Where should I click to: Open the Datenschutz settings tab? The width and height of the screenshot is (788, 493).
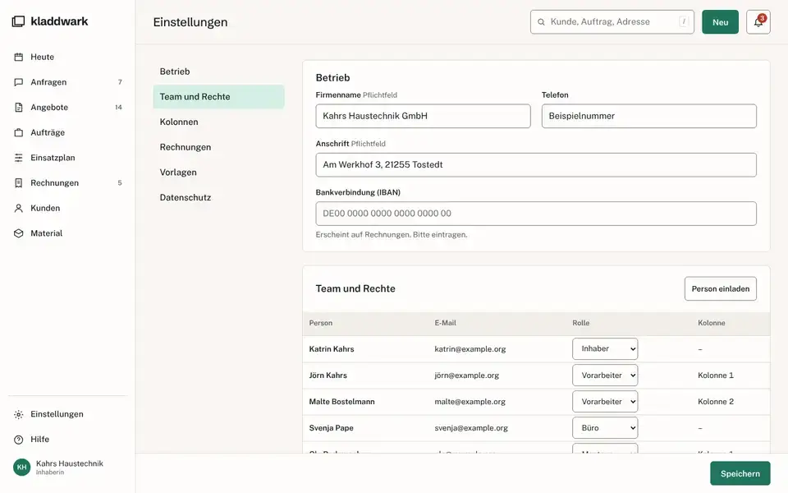click(x=218, y=197)
